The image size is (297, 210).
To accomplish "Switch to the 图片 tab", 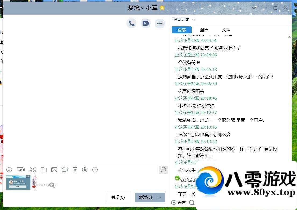I will click(x=204, y=30).
